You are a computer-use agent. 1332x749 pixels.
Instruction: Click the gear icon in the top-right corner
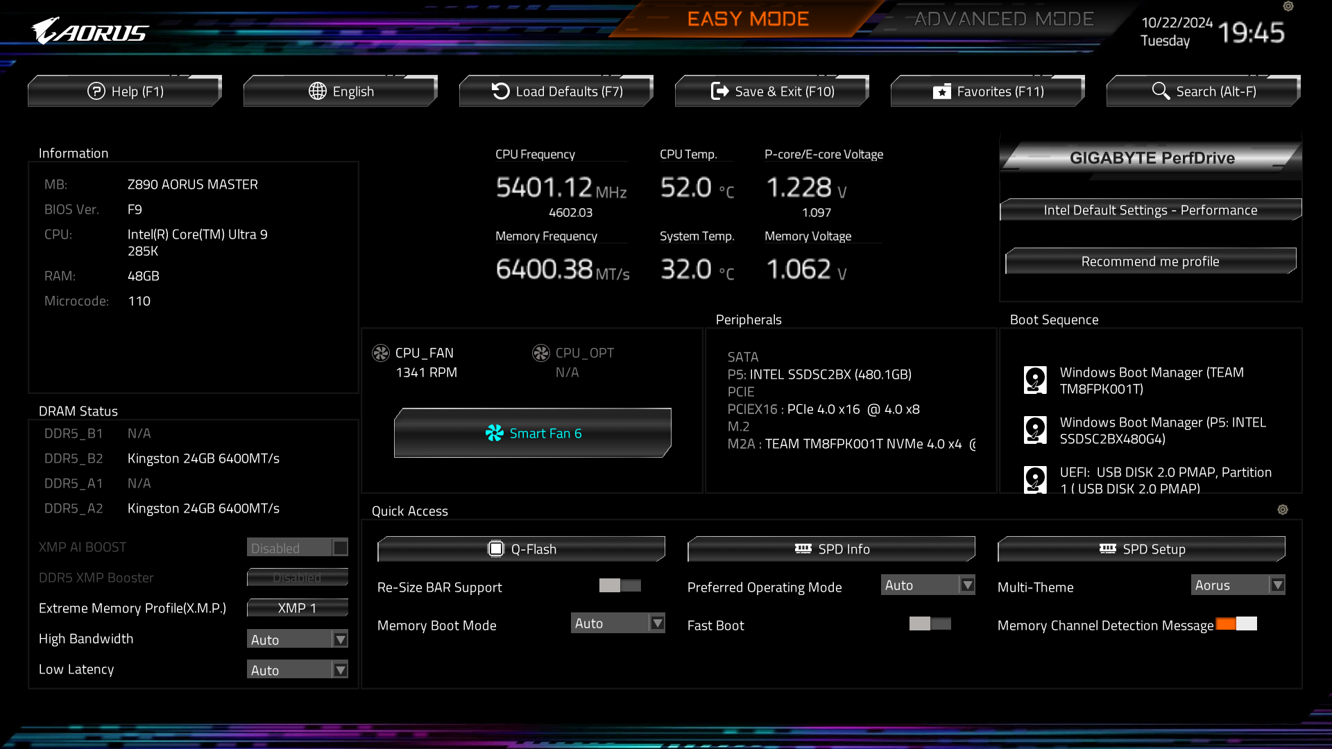coord(1288,6)
